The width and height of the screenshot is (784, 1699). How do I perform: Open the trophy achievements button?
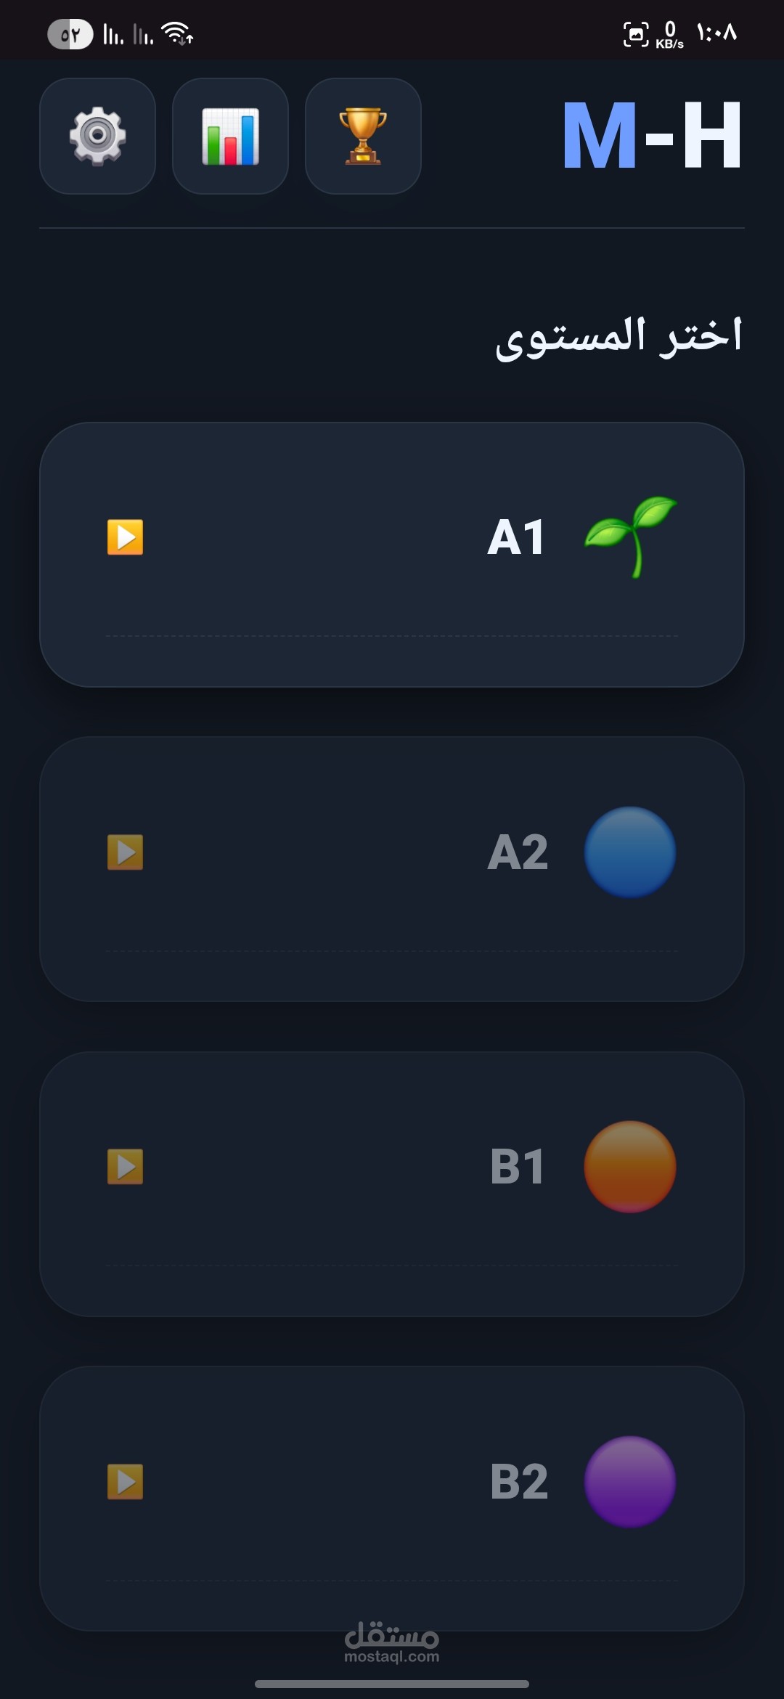pos(363,137)
